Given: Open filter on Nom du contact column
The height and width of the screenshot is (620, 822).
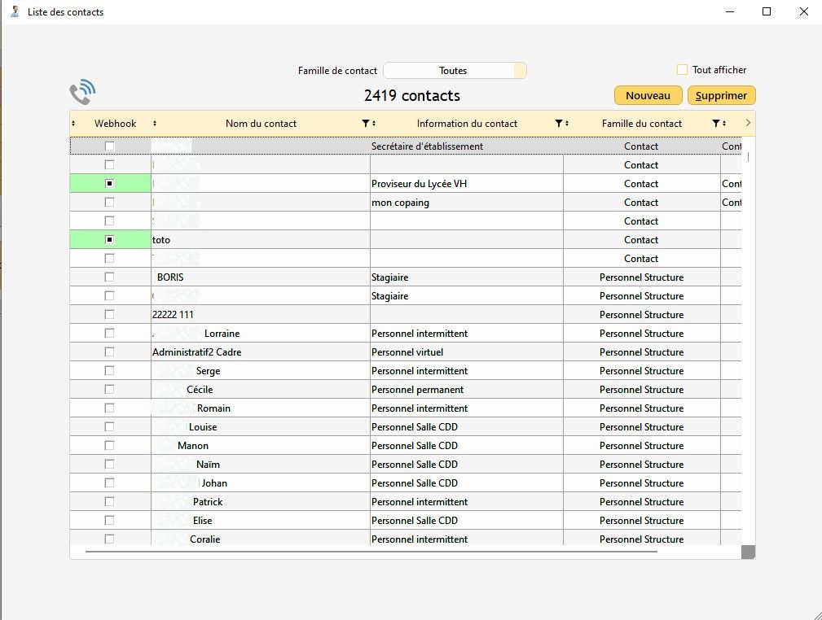Looking at the screenshot, I should (365, 124).
